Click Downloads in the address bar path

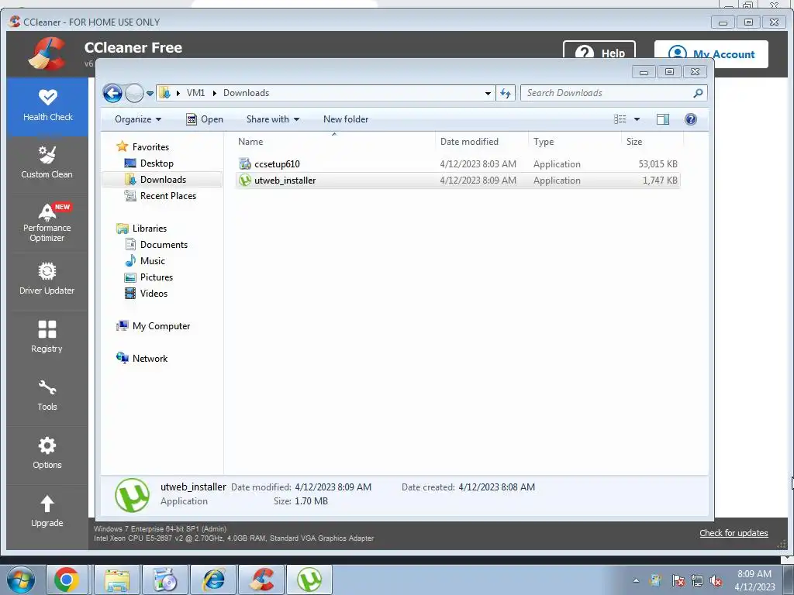point(246,93)
